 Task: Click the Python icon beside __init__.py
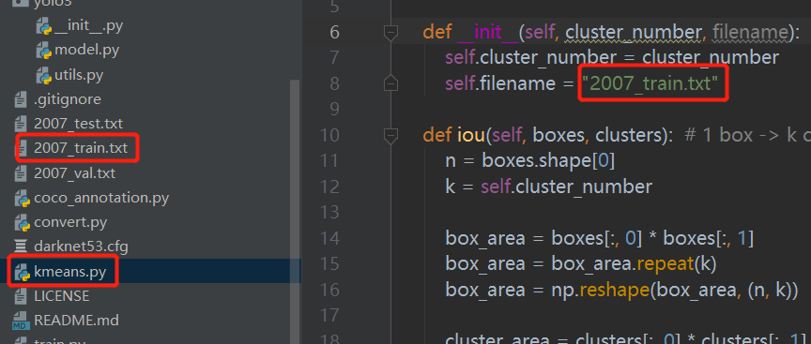[44, 26]
